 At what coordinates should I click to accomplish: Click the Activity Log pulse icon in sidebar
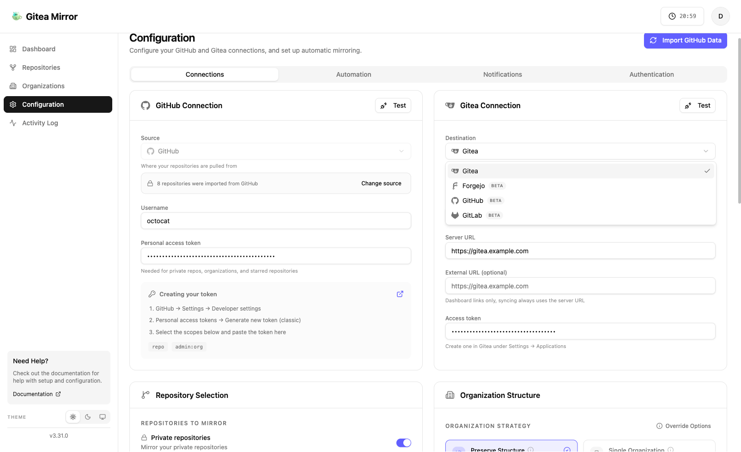pos(13,123)
